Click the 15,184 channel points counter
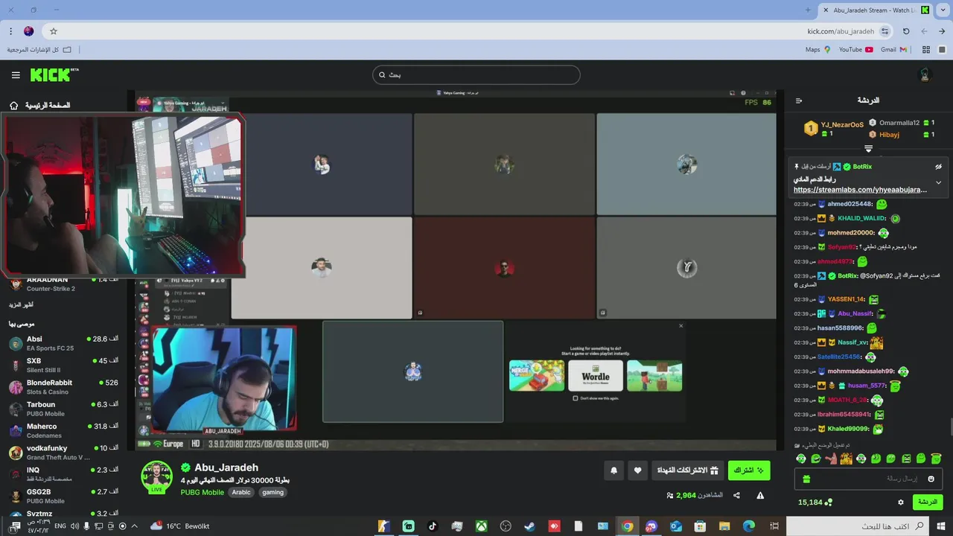This screenshot has height=536, width=953. [x=815, y=502]
